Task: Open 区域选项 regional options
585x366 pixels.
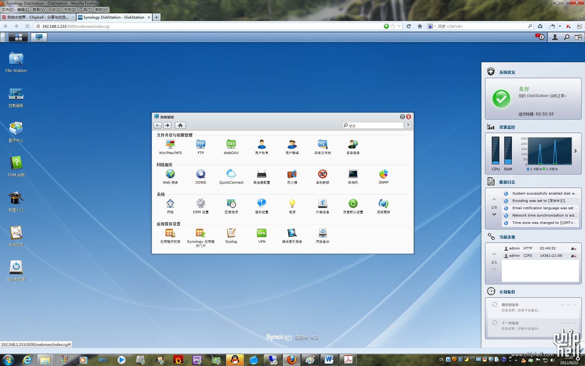Action: (231, 206)
